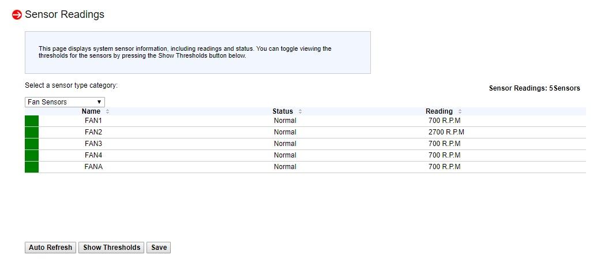Select the FANA sensor name
This screenshot has height=277, width=597.
[93, 167]
